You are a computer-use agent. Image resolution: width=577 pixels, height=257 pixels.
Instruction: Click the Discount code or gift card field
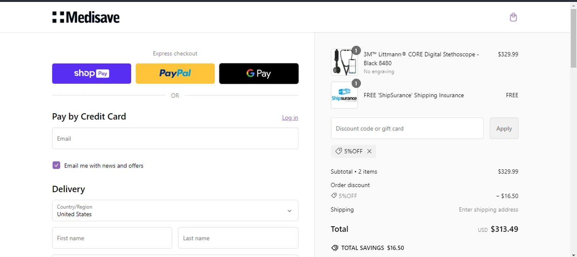(x=407, y=128)
